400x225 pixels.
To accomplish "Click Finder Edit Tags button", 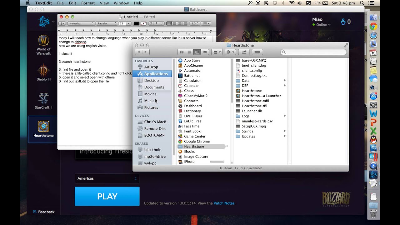I will 258,52.
